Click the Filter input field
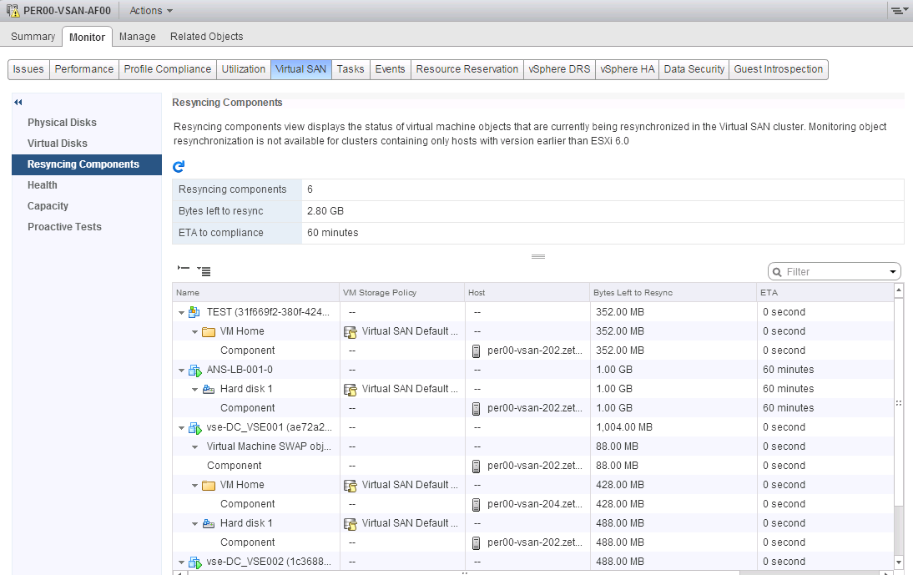913x575 pixels. [835, 272]
